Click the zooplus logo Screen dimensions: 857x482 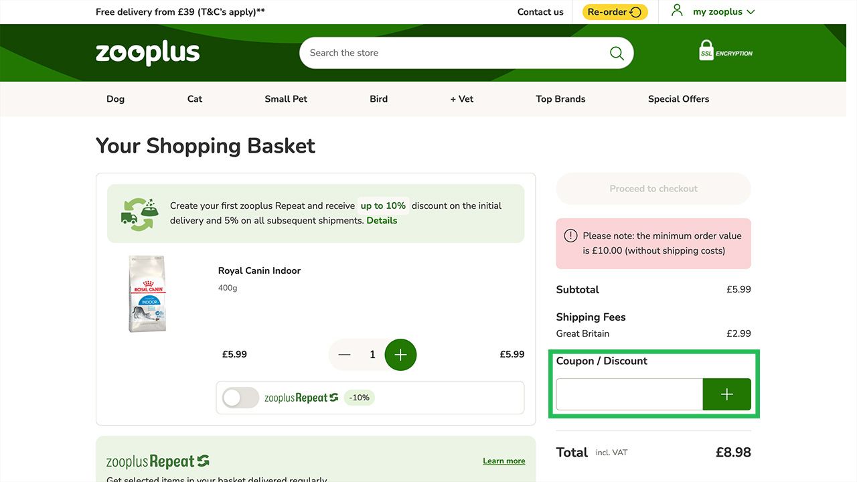(147, 53)
